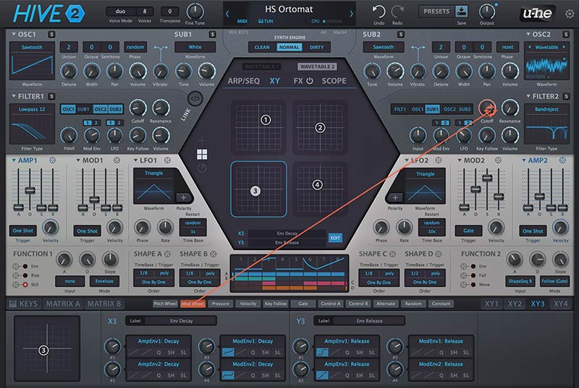This screenshot has width=579, height=388.
Task: Click the Shape D preset wheel icon
Action: pyautogui.click(x=439, y=254)
